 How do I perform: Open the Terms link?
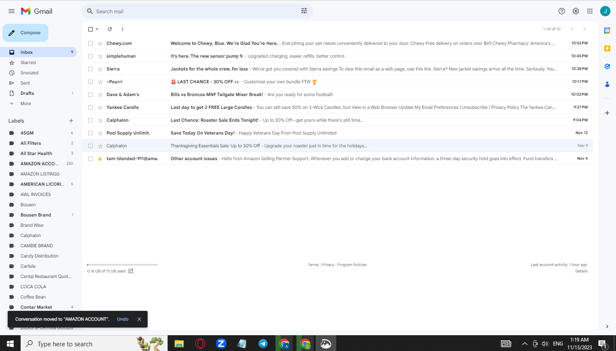pyautogui.click(x=313, y=265)
